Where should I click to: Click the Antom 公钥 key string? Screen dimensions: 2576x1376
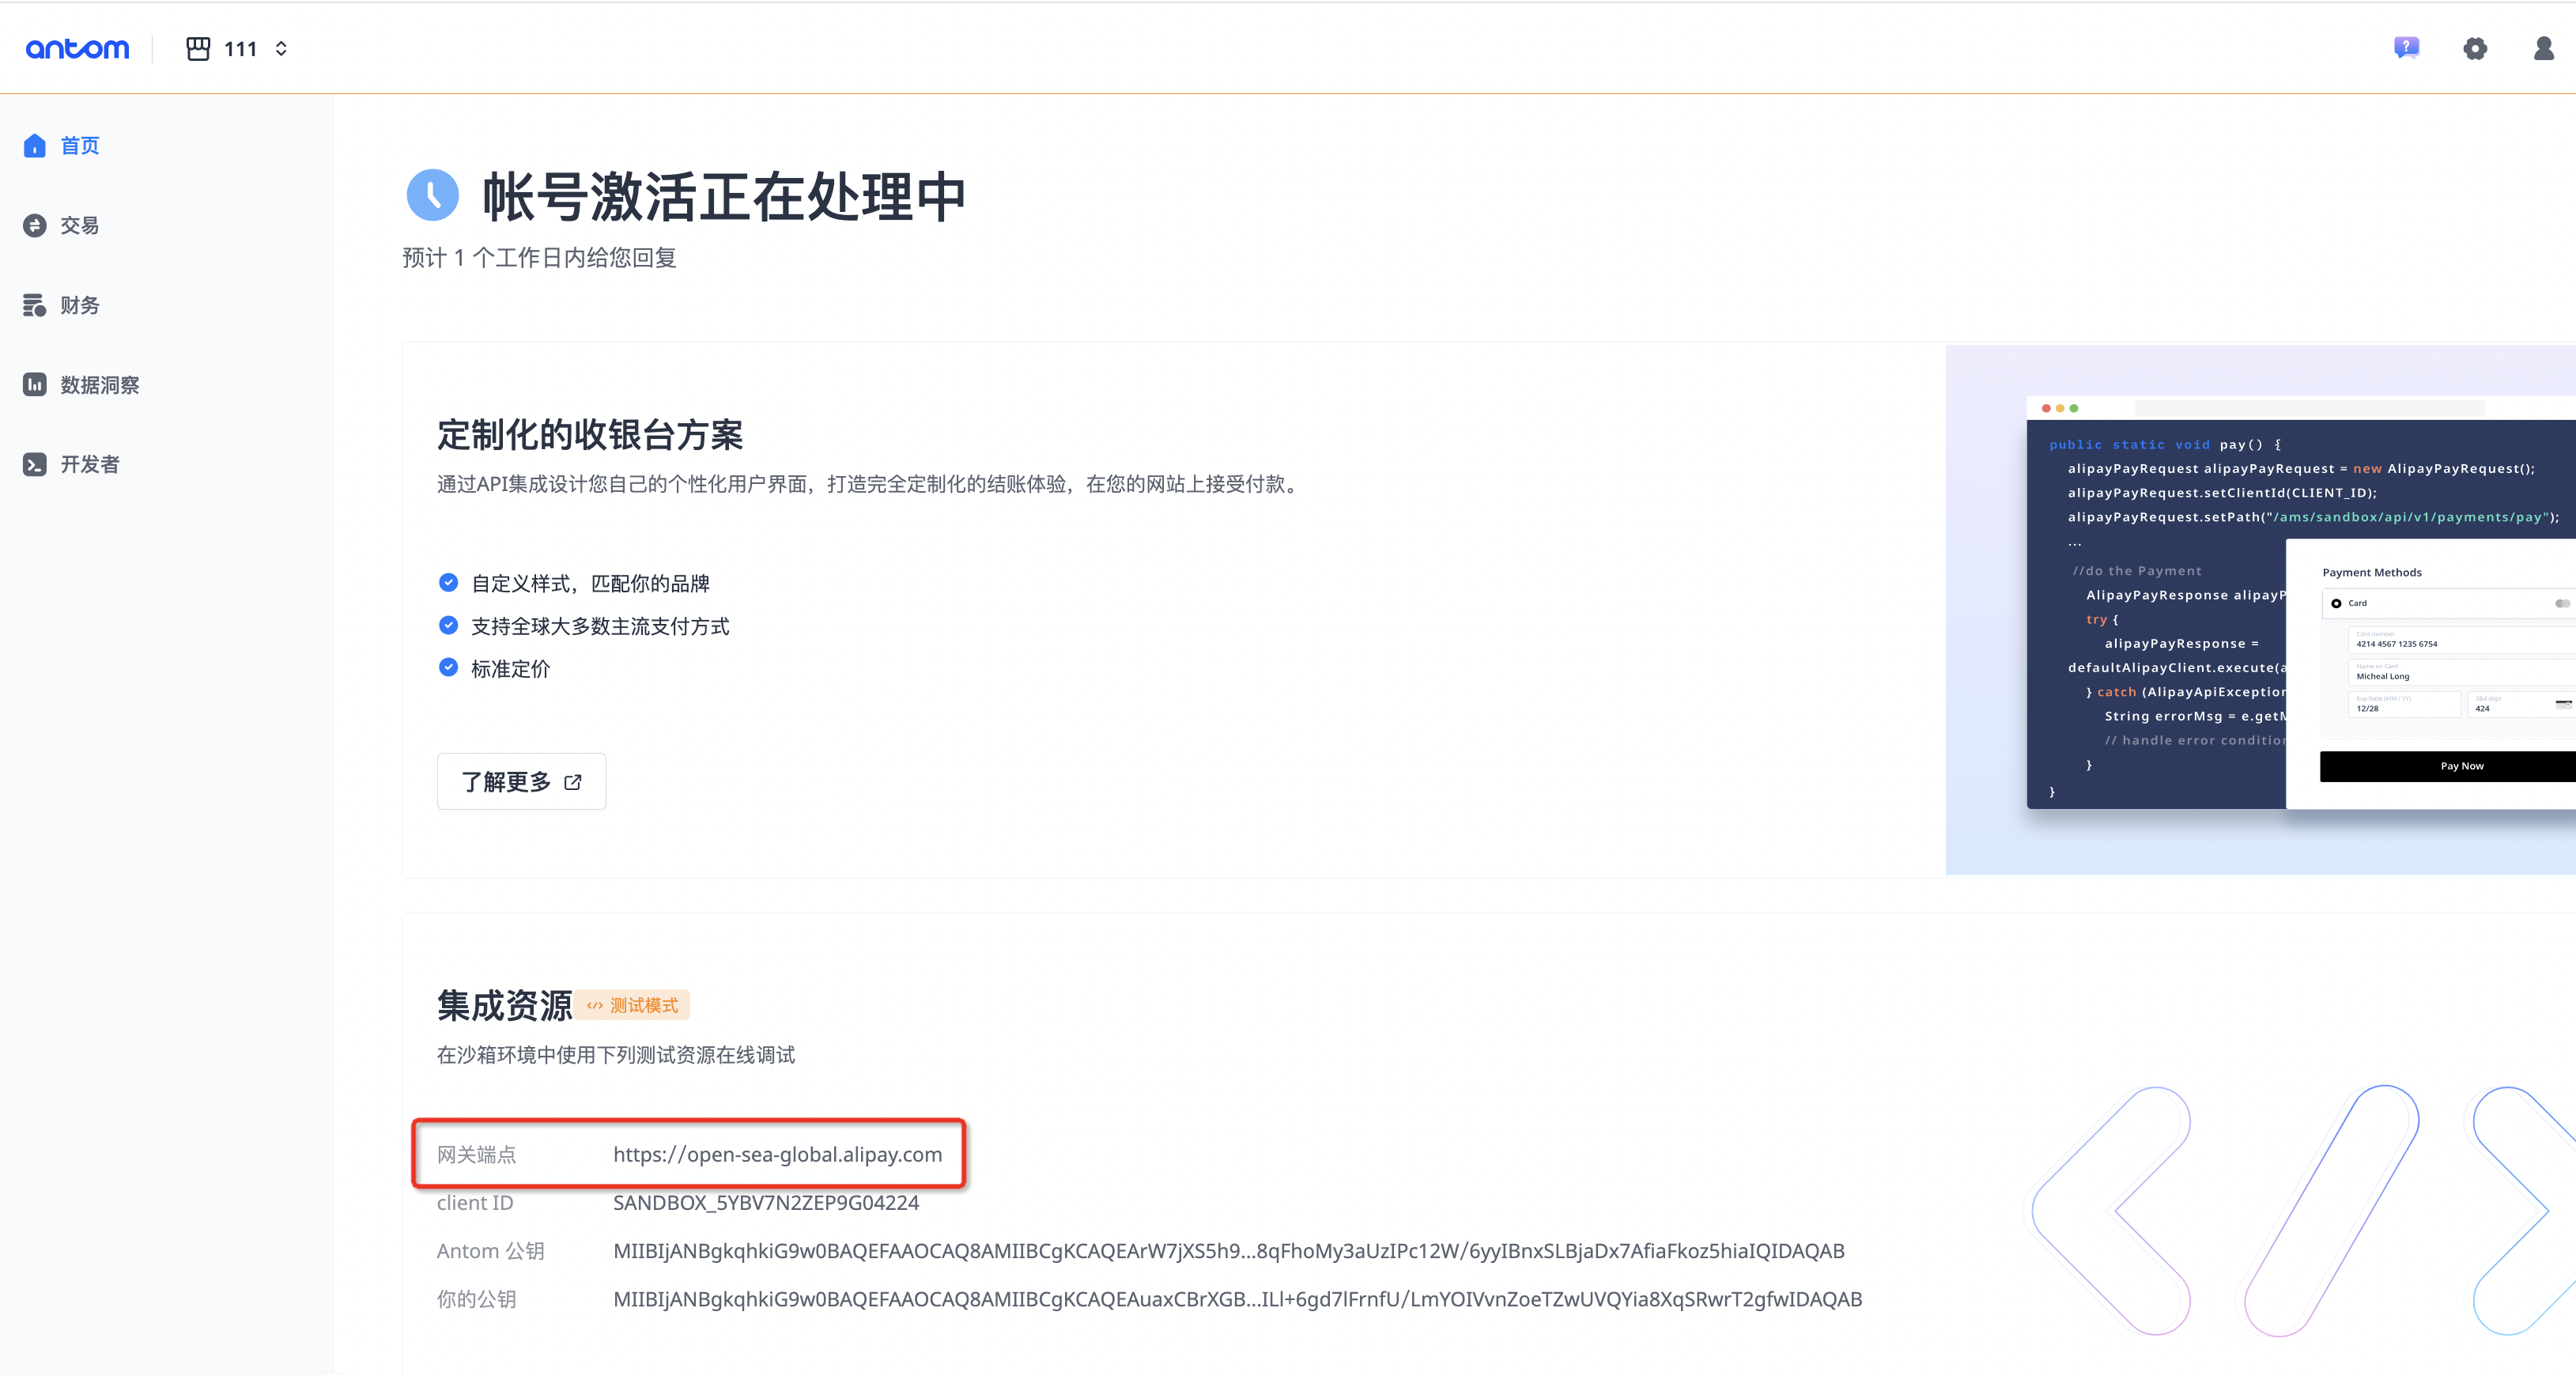tap(1228, 1251)
